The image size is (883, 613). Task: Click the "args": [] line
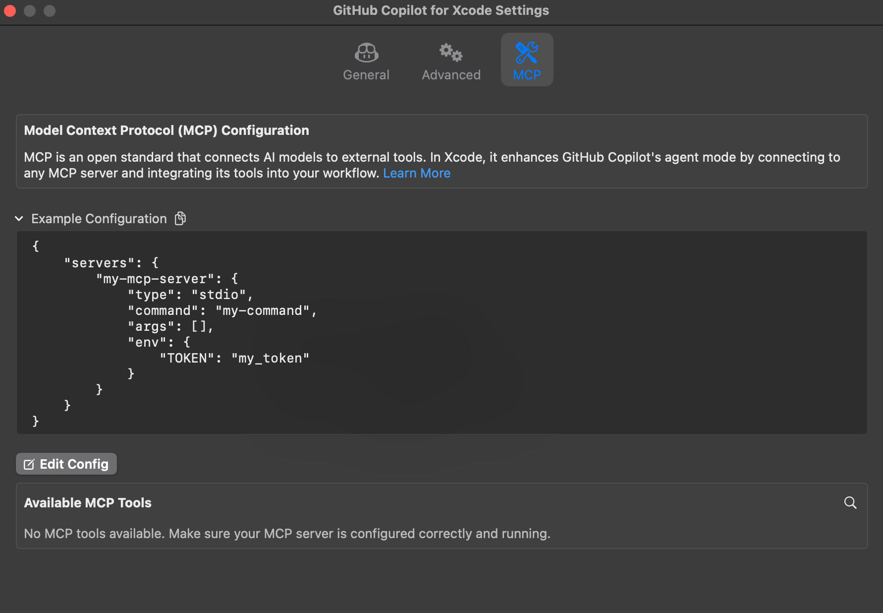[x=170, y=326]
